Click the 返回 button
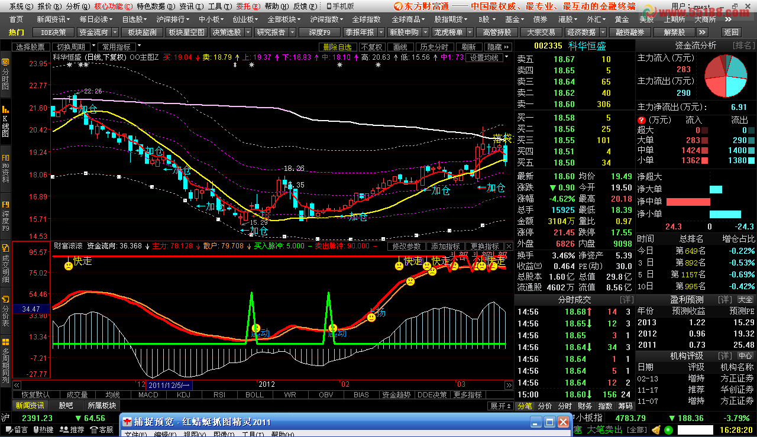This screenshot has height=437, width=757. (731, 33)
